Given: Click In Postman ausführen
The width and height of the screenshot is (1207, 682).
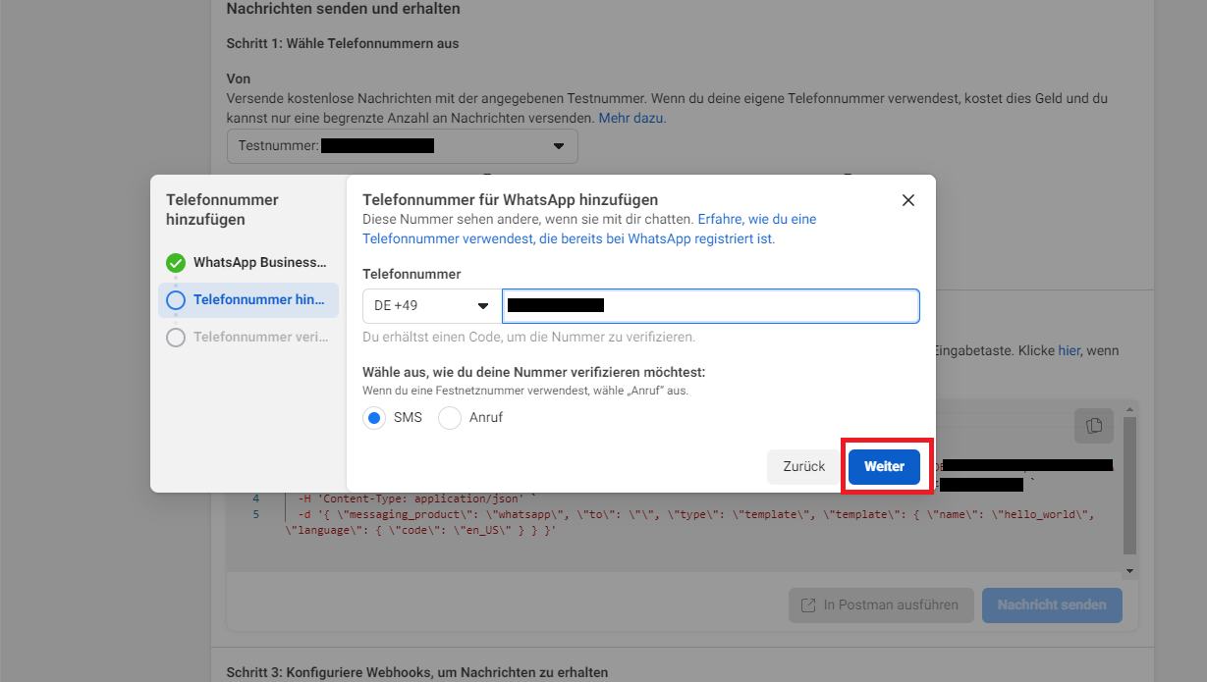Looking at the screenshot, I should tap(880, 605).
